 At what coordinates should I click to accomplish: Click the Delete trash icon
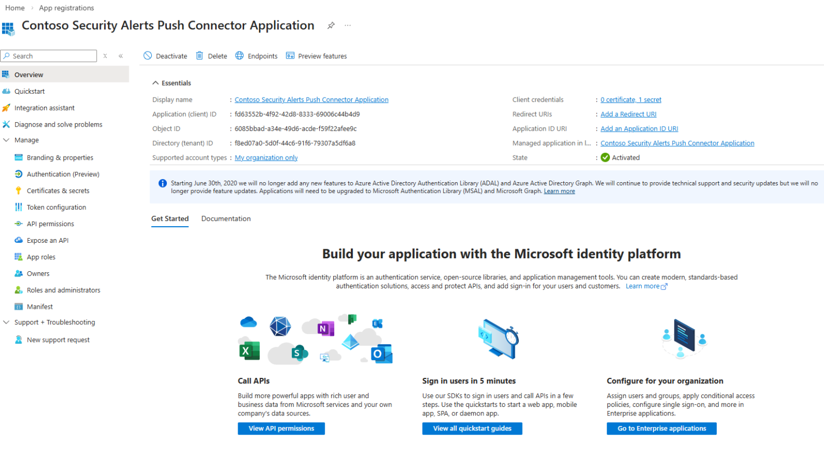[x=200, y=56]
